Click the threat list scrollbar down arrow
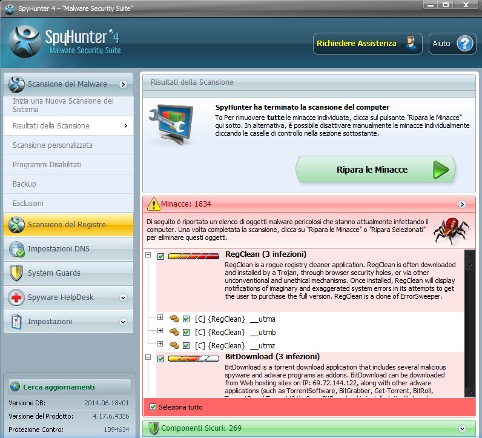Viewport: 482px width, 438px height. (x=470, y=392)
